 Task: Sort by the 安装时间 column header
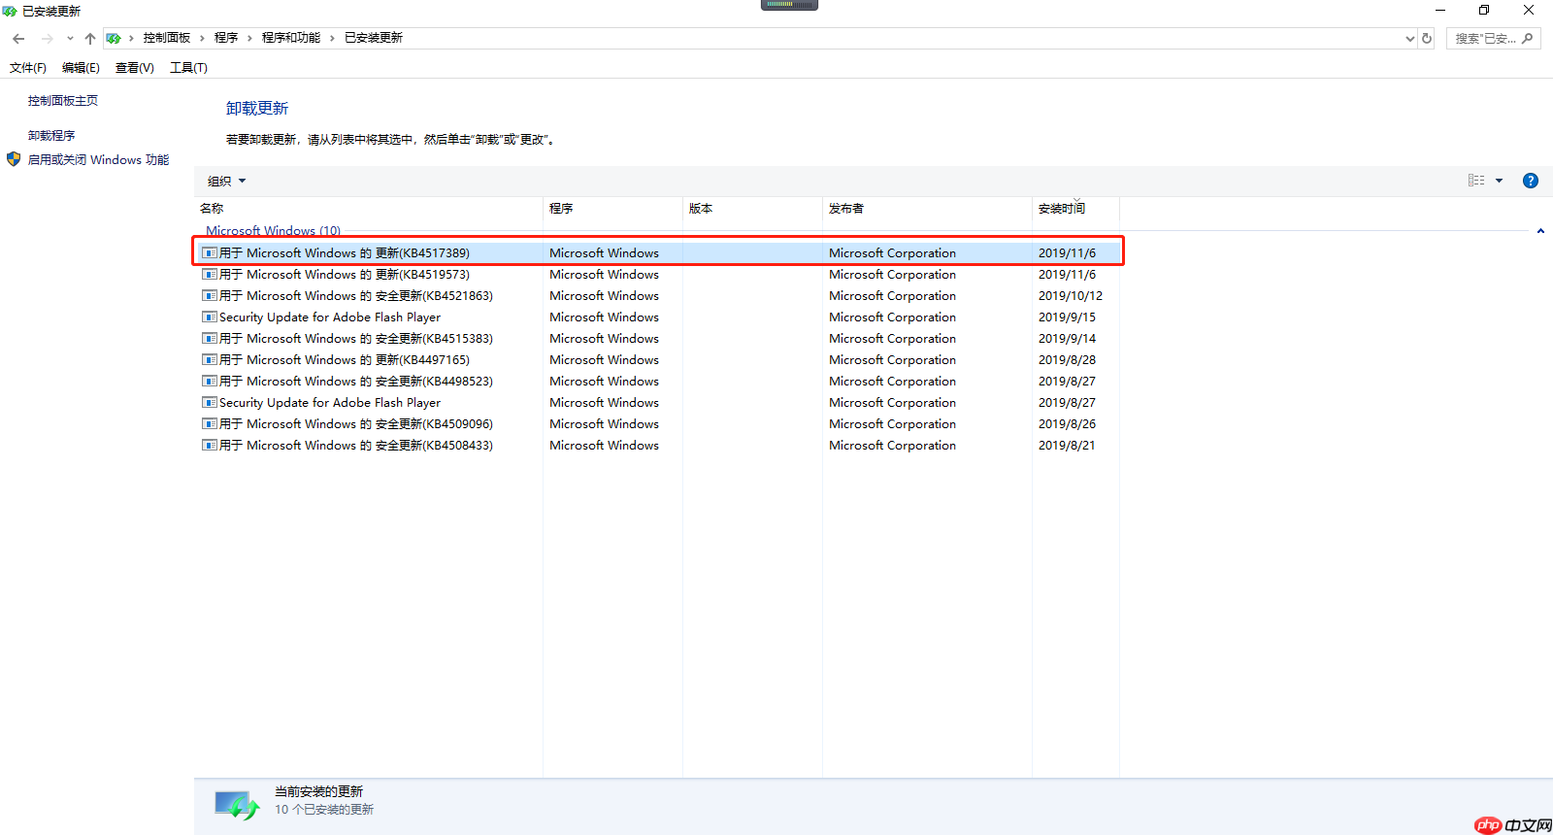coord(1076,209)
